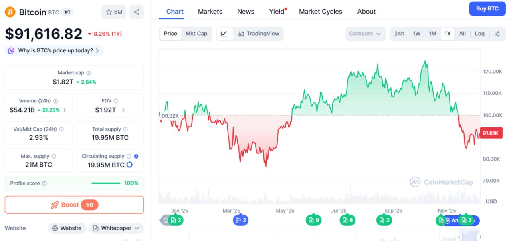The width and height of the screenshot is (513, 241).
Task: Click the Profile score progress bar
Action: click(x=106, y=183)
